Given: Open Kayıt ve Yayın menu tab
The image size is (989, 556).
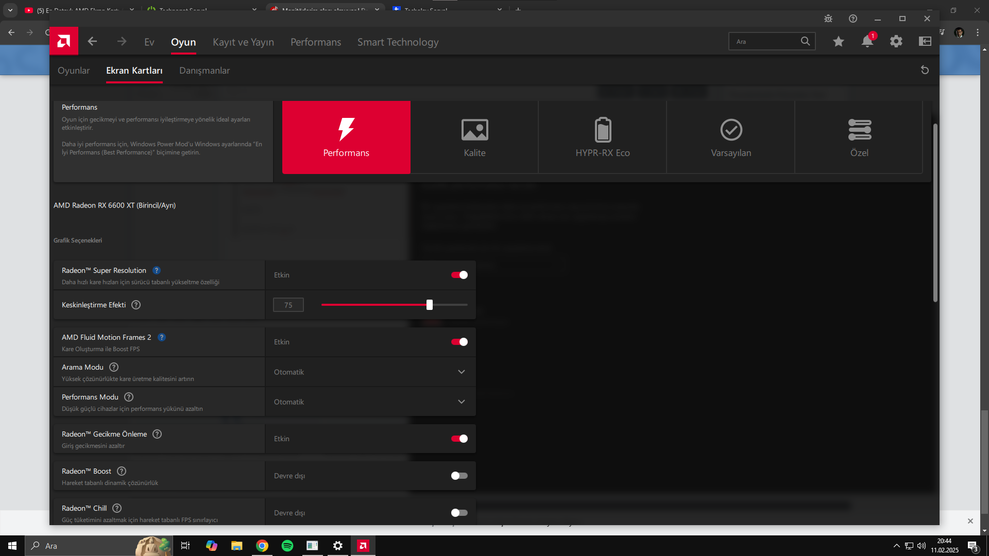Looking at the screenshot, I should [x=243, y=42].
